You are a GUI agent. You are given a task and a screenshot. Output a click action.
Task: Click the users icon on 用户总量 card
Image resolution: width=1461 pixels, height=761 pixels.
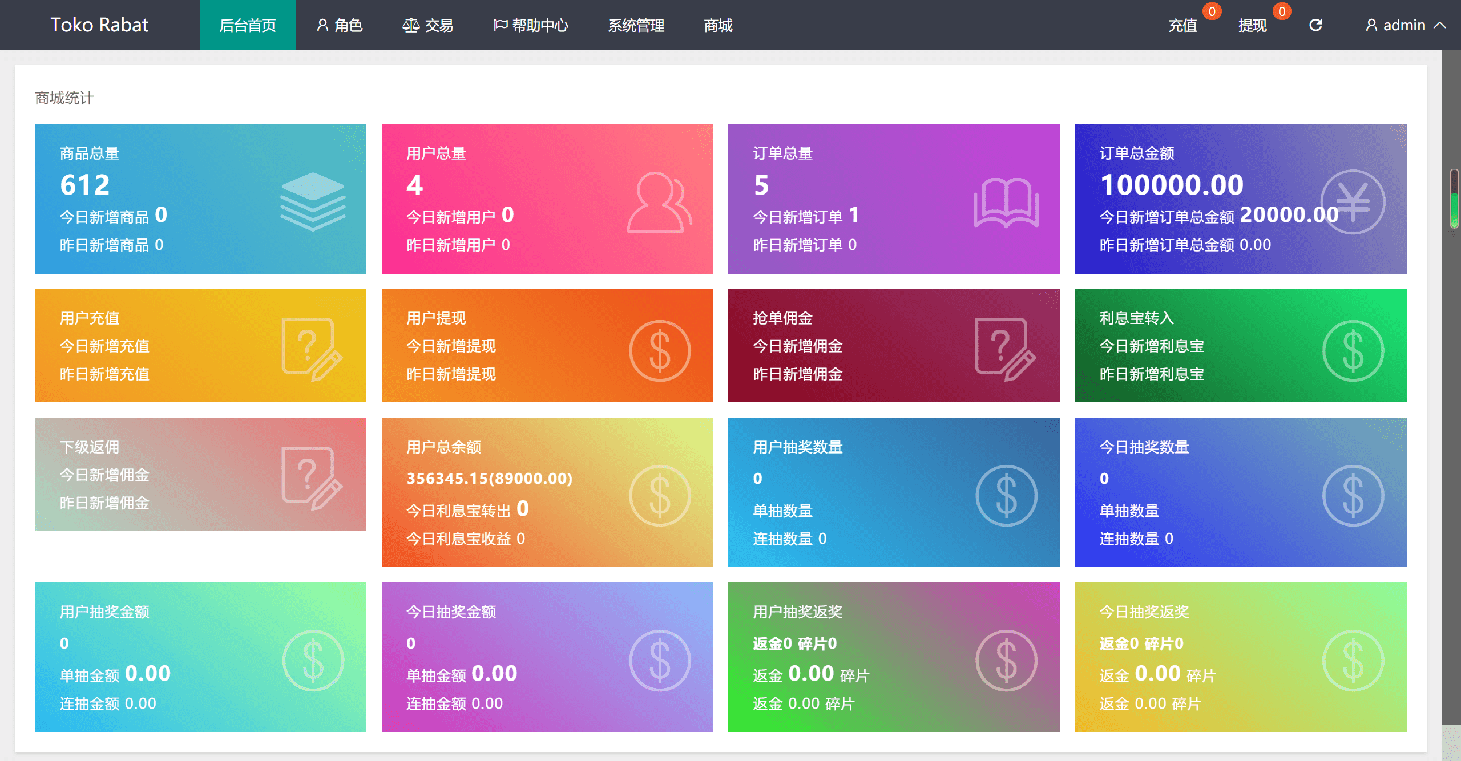click(x=659, y=203)
